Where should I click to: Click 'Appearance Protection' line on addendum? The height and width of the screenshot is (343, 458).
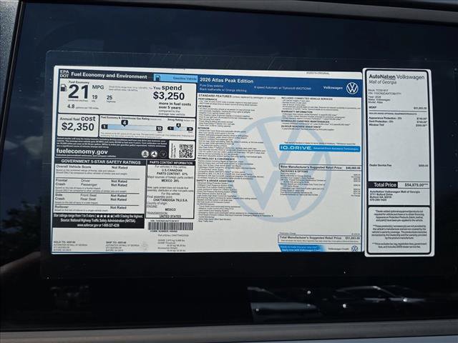pos(398,119)
